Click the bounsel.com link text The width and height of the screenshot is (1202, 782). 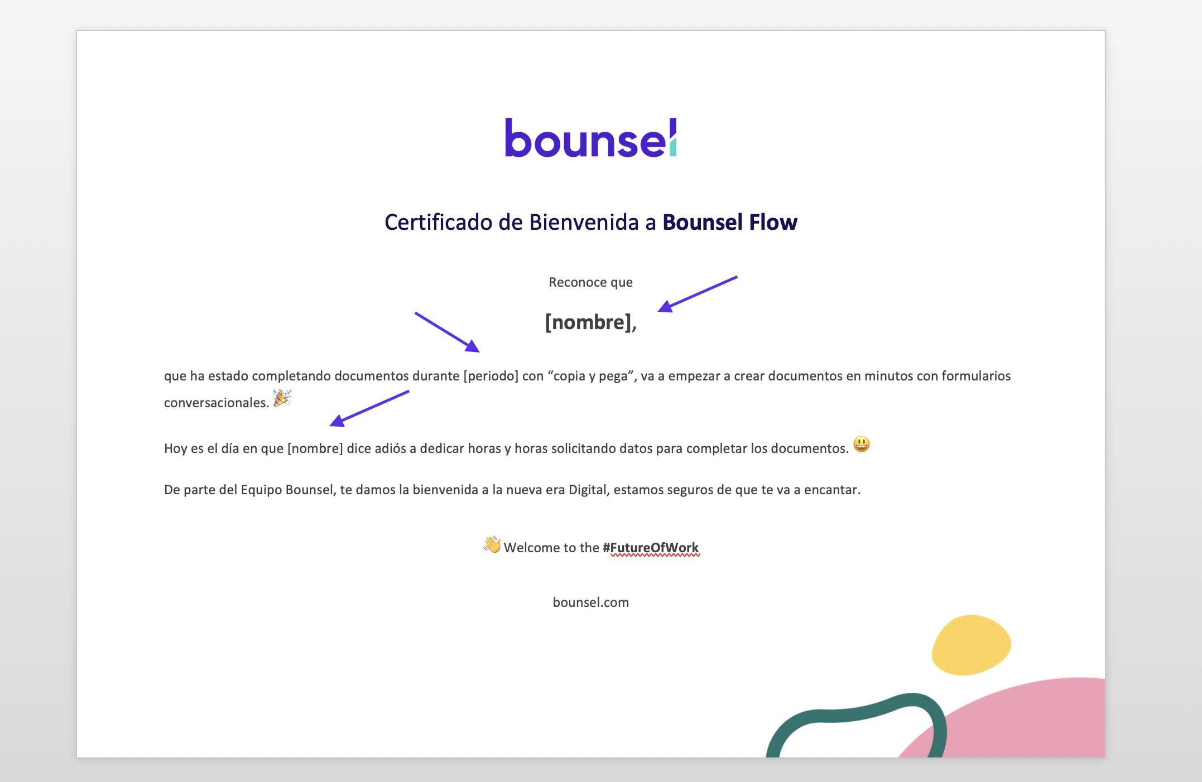[590, 602]
